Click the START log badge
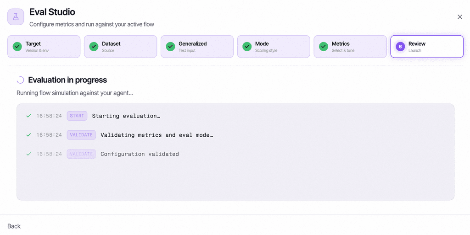 point(77,116)
